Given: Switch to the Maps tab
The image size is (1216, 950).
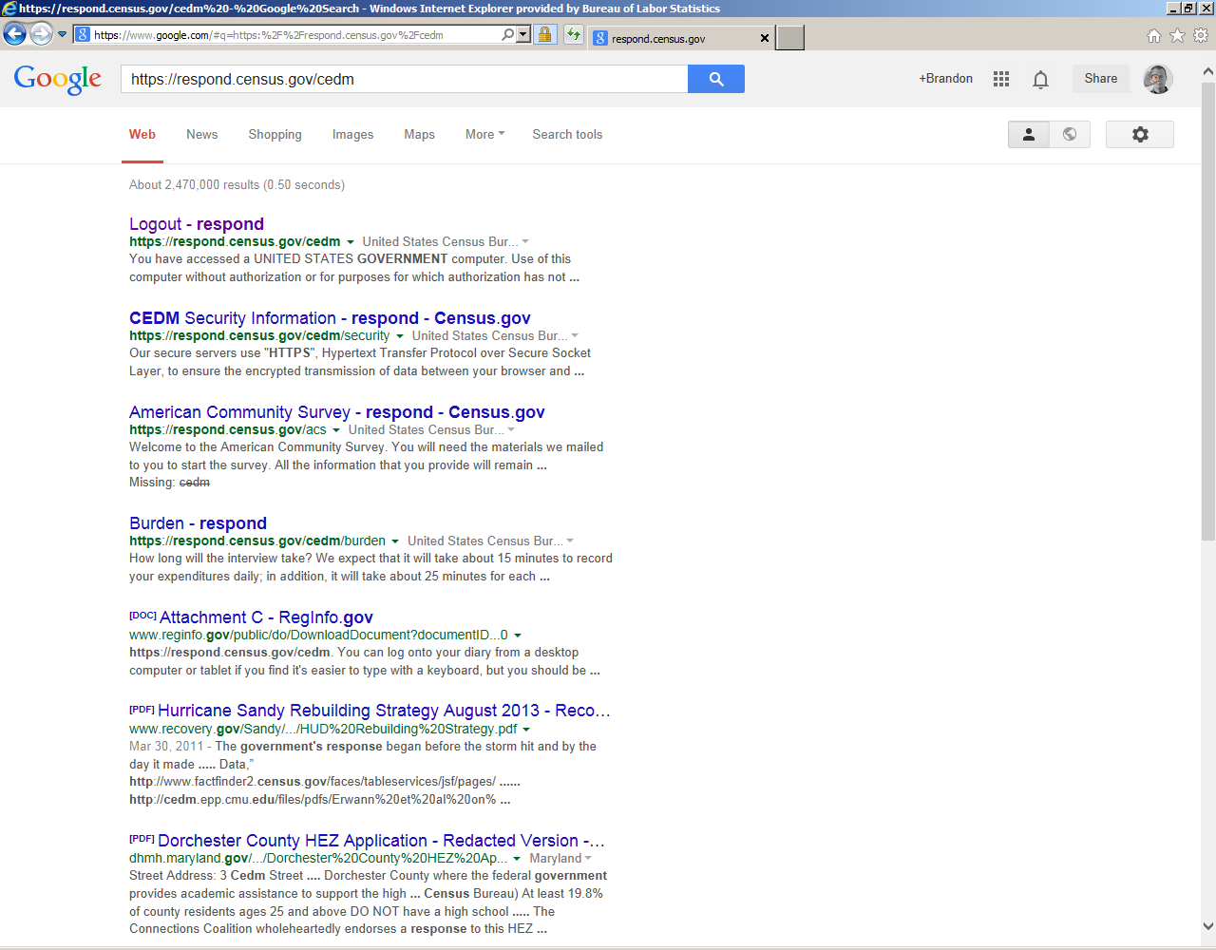Looking at the screenshot, I should [x=420, y=135].
